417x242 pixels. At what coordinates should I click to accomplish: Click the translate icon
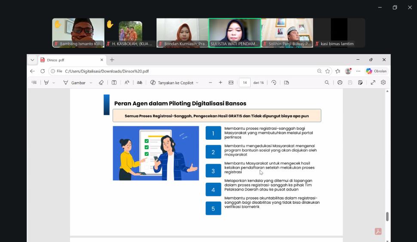140,83
